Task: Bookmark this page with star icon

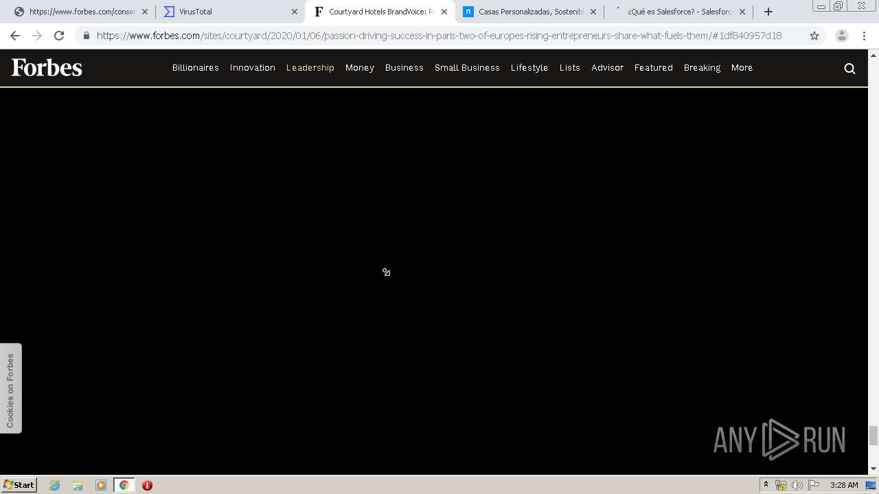Action: pos(814,36)
